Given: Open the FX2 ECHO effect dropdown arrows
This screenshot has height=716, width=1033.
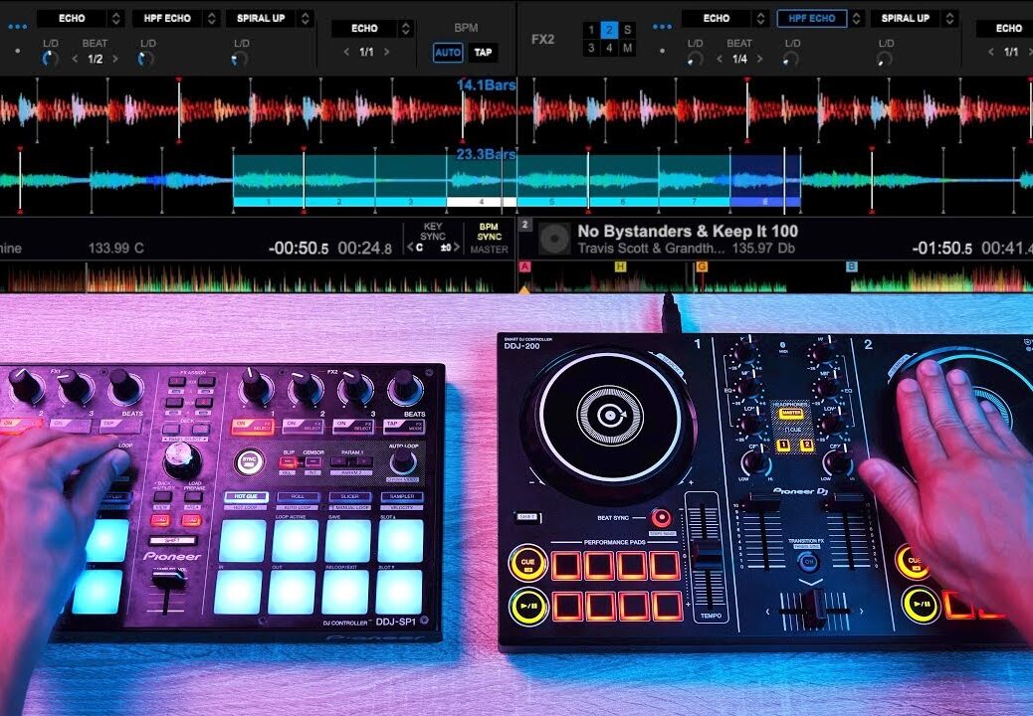Looking at the screenshot, I should pos(760,19).
